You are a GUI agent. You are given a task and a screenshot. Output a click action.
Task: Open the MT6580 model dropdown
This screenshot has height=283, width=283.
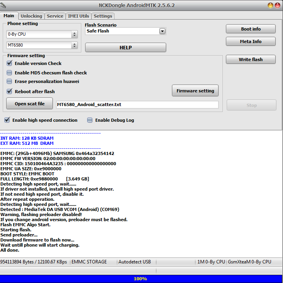click(x=74, y=45)
